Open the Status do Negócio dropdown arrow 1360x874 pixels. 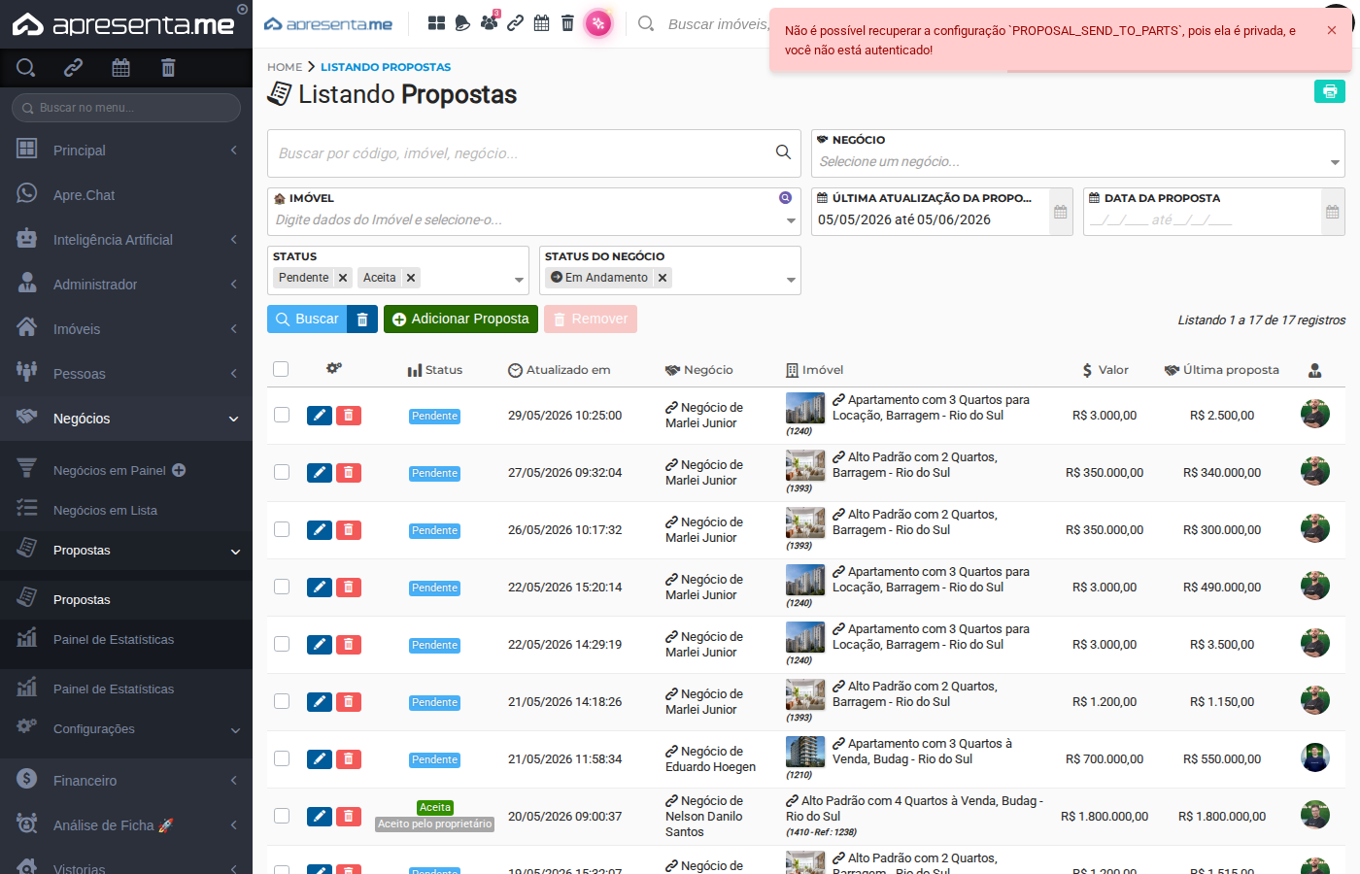pos(791,280)
